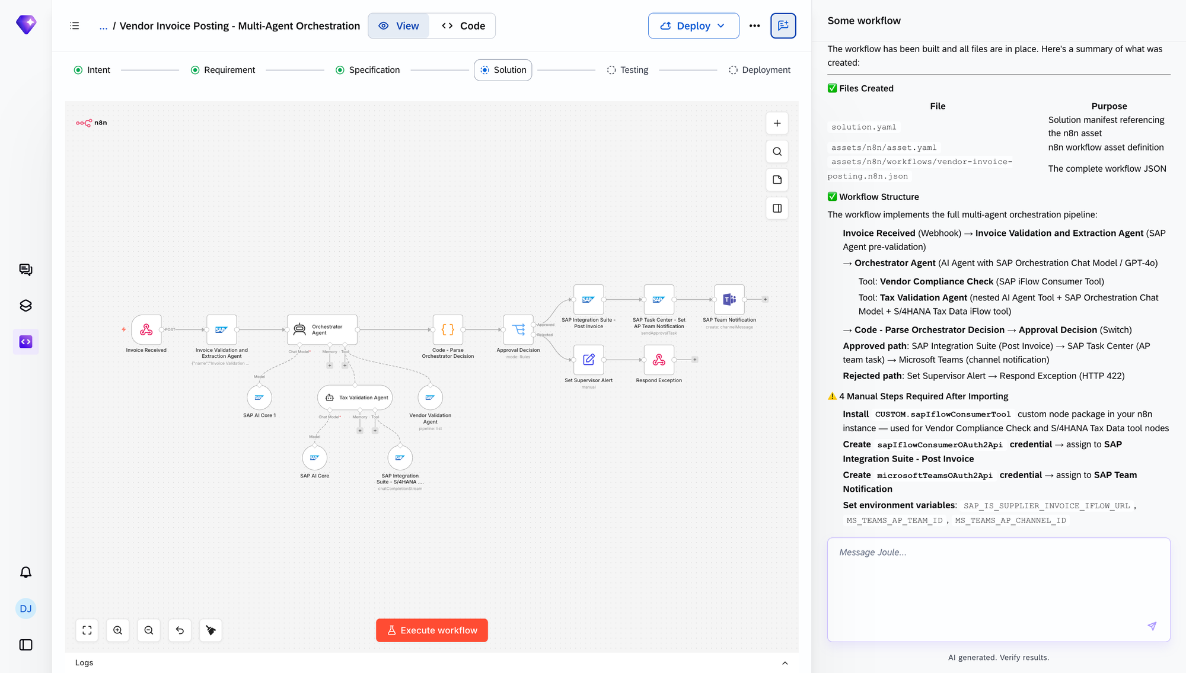This screenshot has width=1186, height=673.
Task: Click the add node plus button
Action: click(777, 123)
